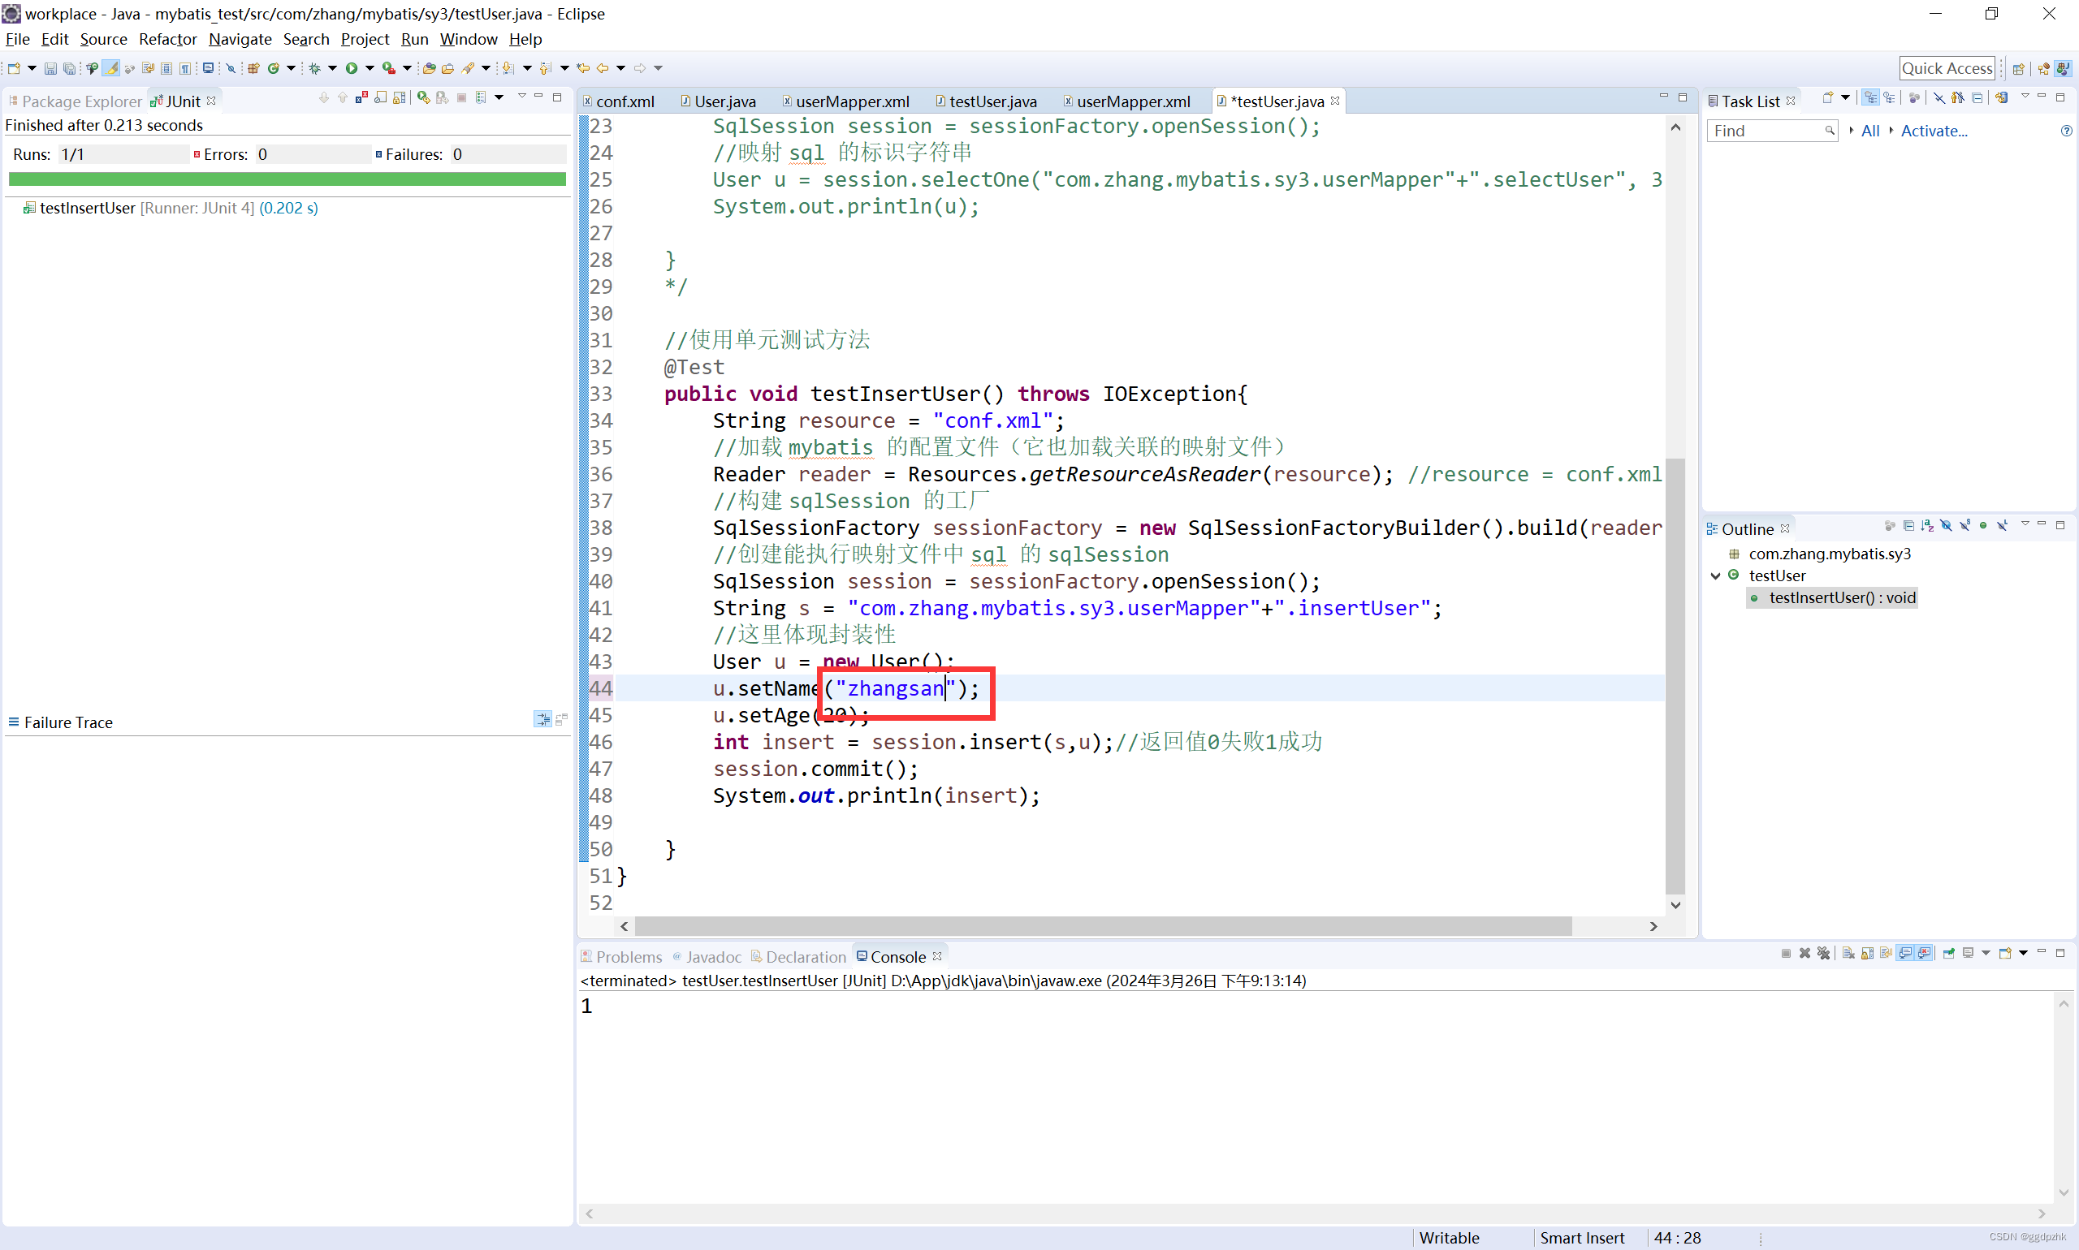2079x1250 pixels.
Task: Switch to the User.java editor tab
Action: click(719, 101)
